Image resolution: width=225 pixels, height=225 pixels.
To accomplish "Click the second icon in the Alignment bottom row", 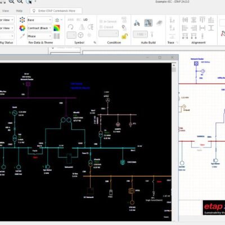I will [x=193, y=36].
